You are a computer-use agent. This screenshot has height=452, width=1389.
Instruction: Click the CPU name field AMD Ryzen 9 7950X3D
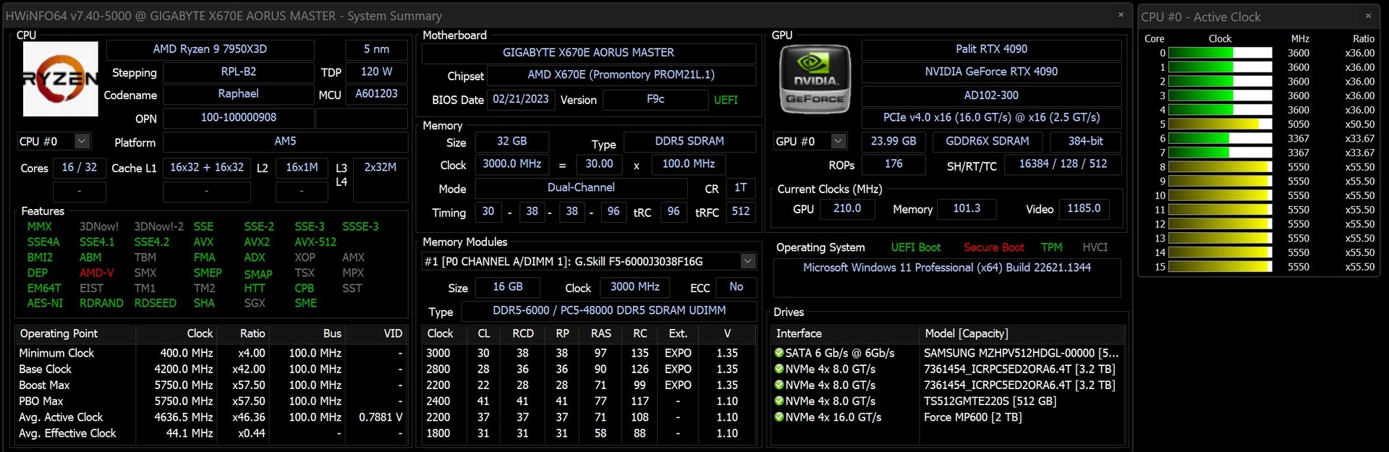click(x=210, y=49)
